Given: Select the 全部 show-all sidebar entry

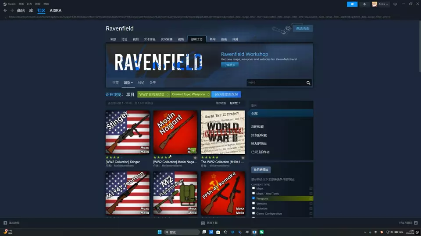Looking at the screenshot, I should 281,114.
